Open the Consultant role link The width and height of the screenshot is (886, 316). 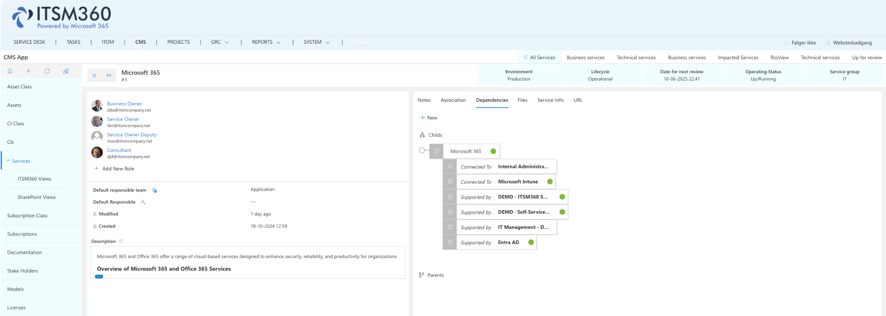pyautogui.click(x=119, y=150)
